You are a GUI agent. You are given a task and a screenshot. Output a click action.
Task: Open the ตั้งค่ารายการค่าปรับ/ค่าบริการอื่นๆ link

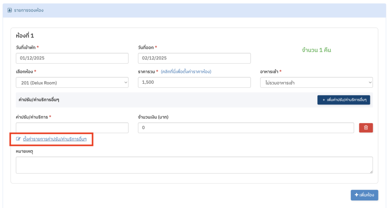[55, 139]
